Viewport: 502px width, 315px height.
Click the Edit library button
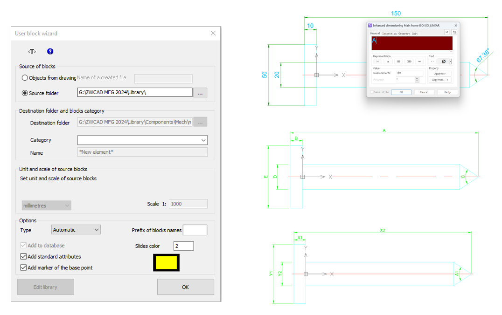(45, 287)
